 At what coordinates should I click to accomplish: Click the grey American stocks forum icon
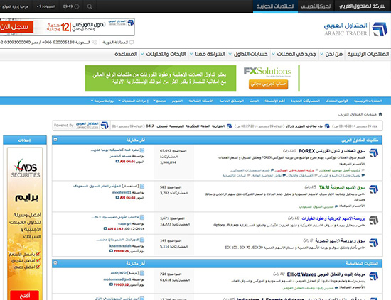tap(373, 220)
